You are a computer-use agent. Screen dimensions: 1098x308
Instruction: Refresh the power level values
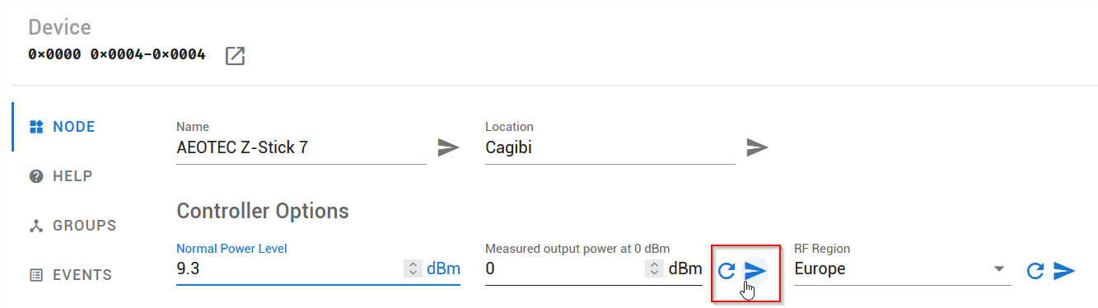pos(726,270)
